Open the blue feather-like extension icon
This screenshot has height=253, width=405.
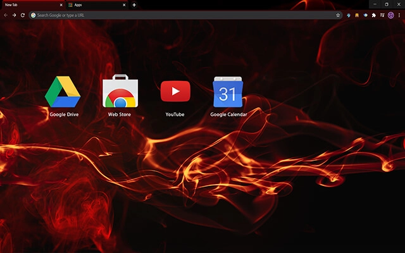349,15
